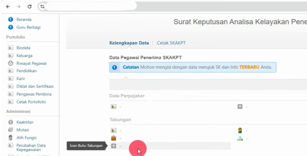
Task: Click the Riwayat Pegawai badge icon
Action: (11, 63)
